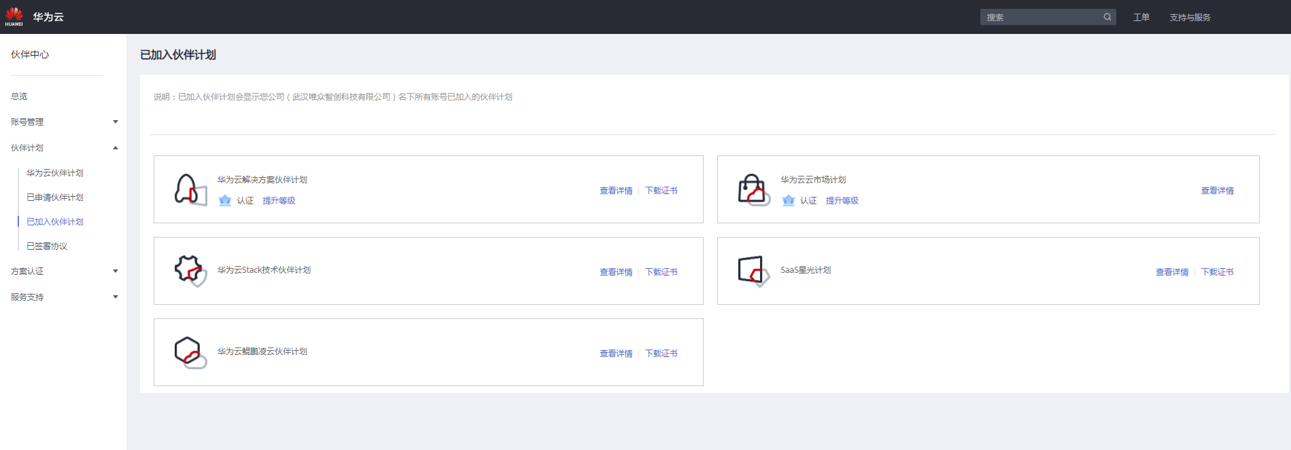This screenshot has height=450, width=1291.
Task: Click 认证 label in 云市场计划 card
Action: coord(808,201)
